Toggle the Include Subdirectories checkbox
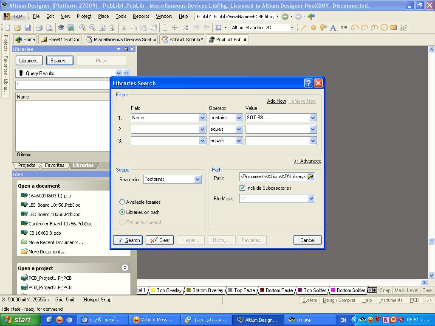 pyautogui.click(x=242, y=188)
